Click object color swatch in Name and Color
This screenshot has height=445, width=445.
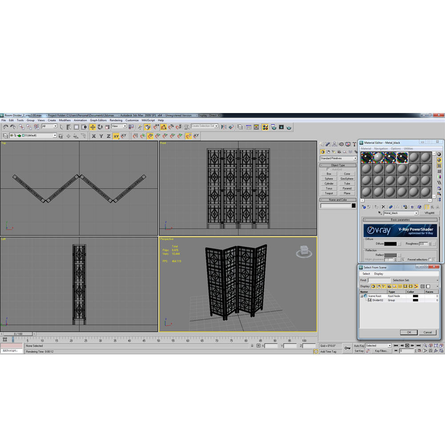click(x=354, y=206)
